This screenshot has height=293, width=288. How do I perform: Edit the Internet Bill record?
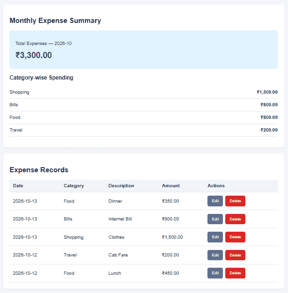tap(215, 219)
